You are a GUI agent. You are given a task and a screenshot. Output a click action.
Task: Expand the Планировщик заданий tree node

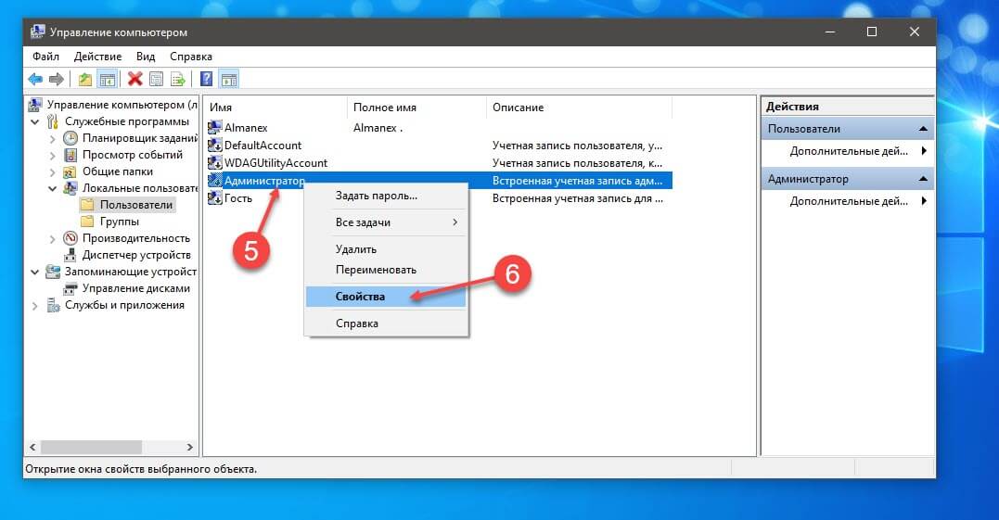[52, 138]
